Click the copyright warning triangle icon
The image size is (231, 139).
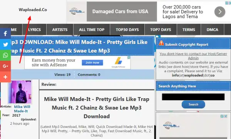click(x=161, y=43)
